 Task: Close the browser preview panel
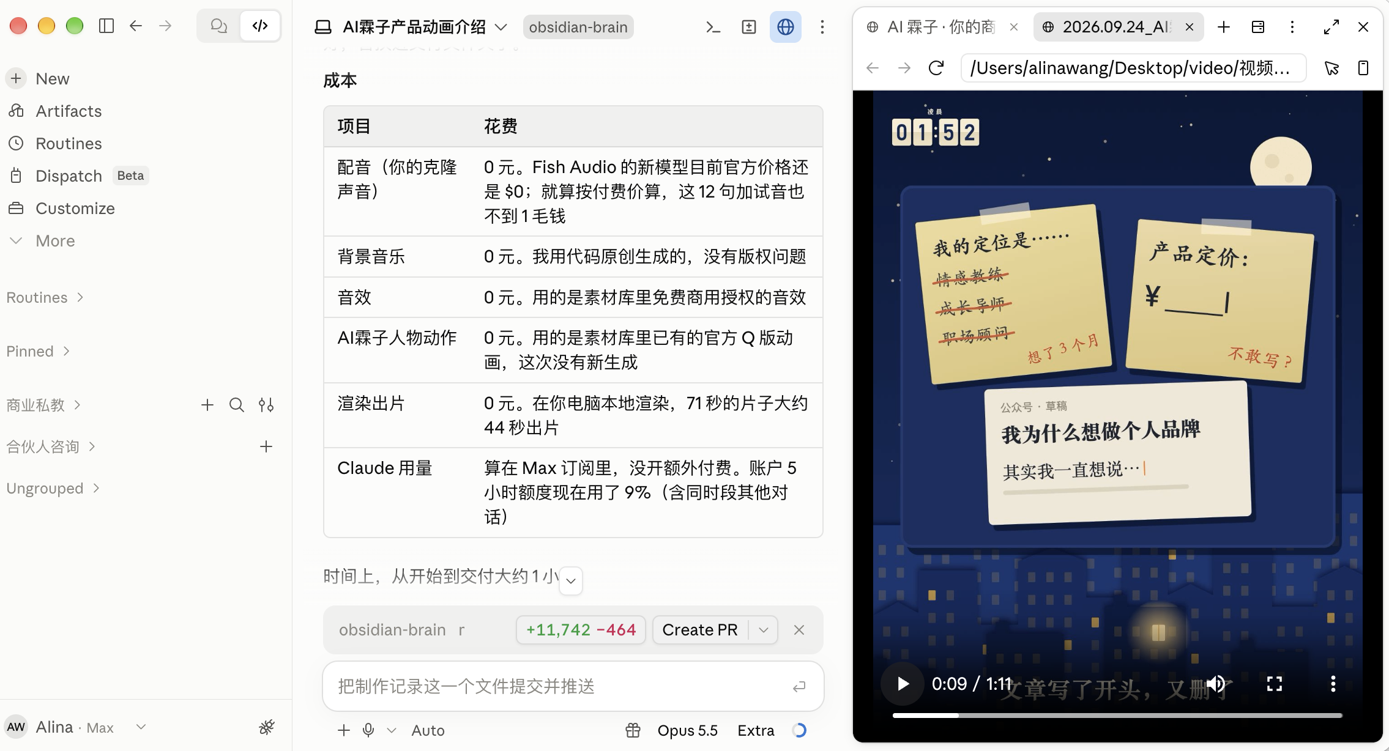point(1363,27)
